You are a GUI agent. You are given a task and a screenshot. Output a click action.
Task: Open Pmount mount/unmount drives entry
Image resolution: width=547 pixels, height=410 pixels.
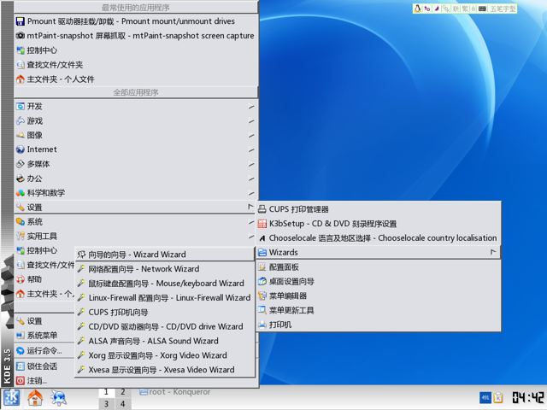tap(136, 21)
